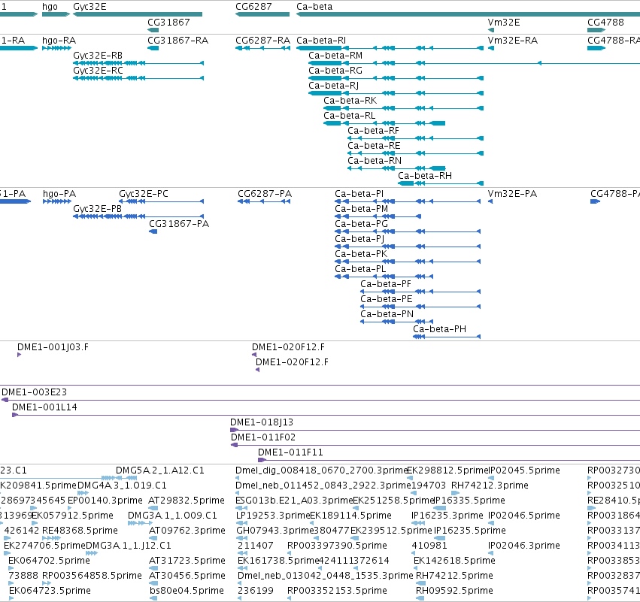This screenshot has width=640, height=602.
Task: Open the Ca-beta-PI protein
Action: point(359,194)
